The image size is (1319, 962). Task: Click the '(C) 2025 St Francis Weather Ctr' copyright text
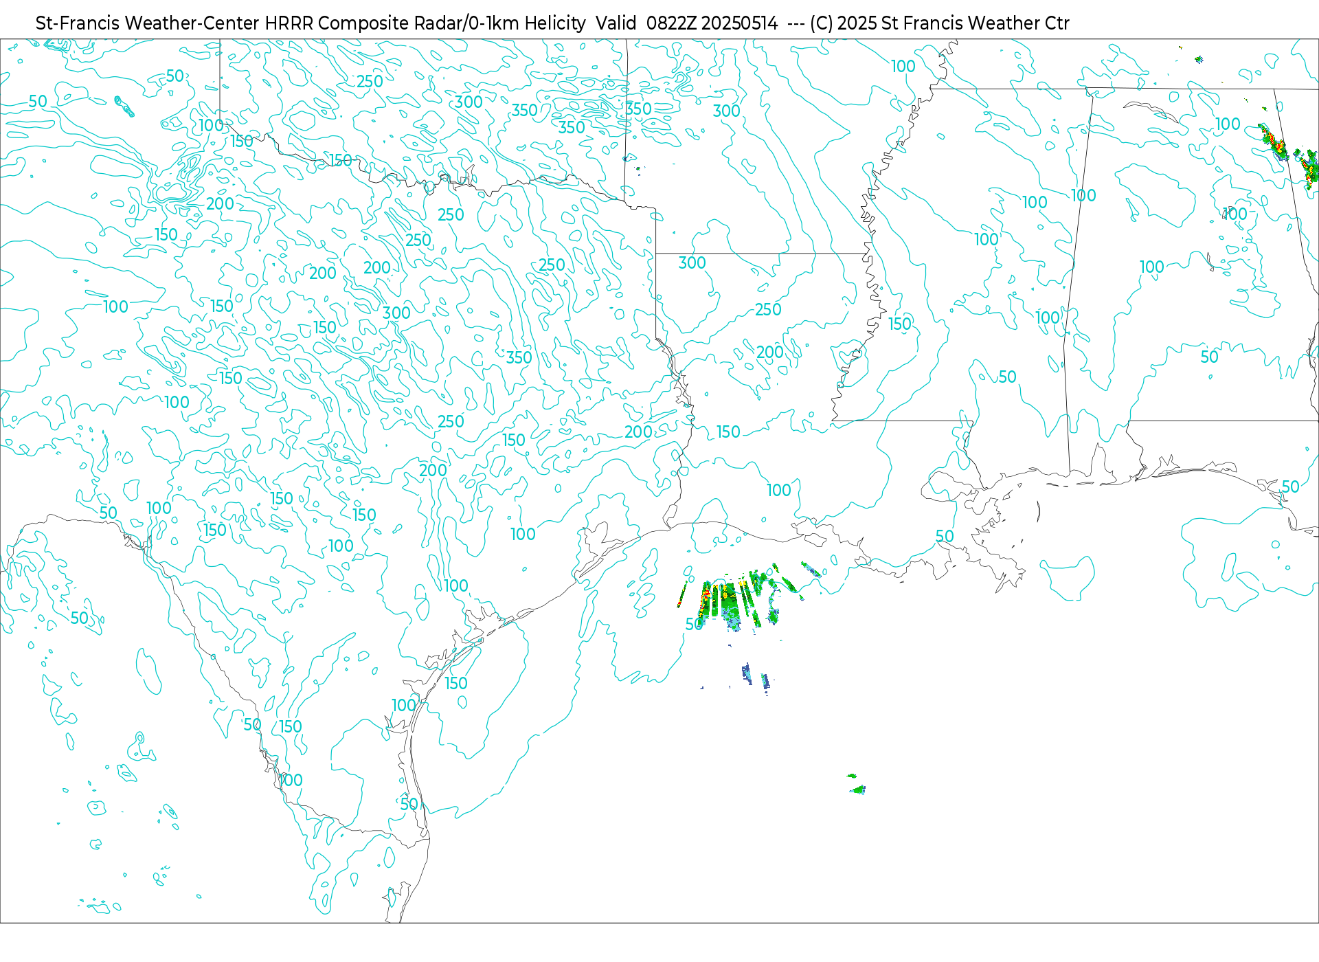point(940,23)
